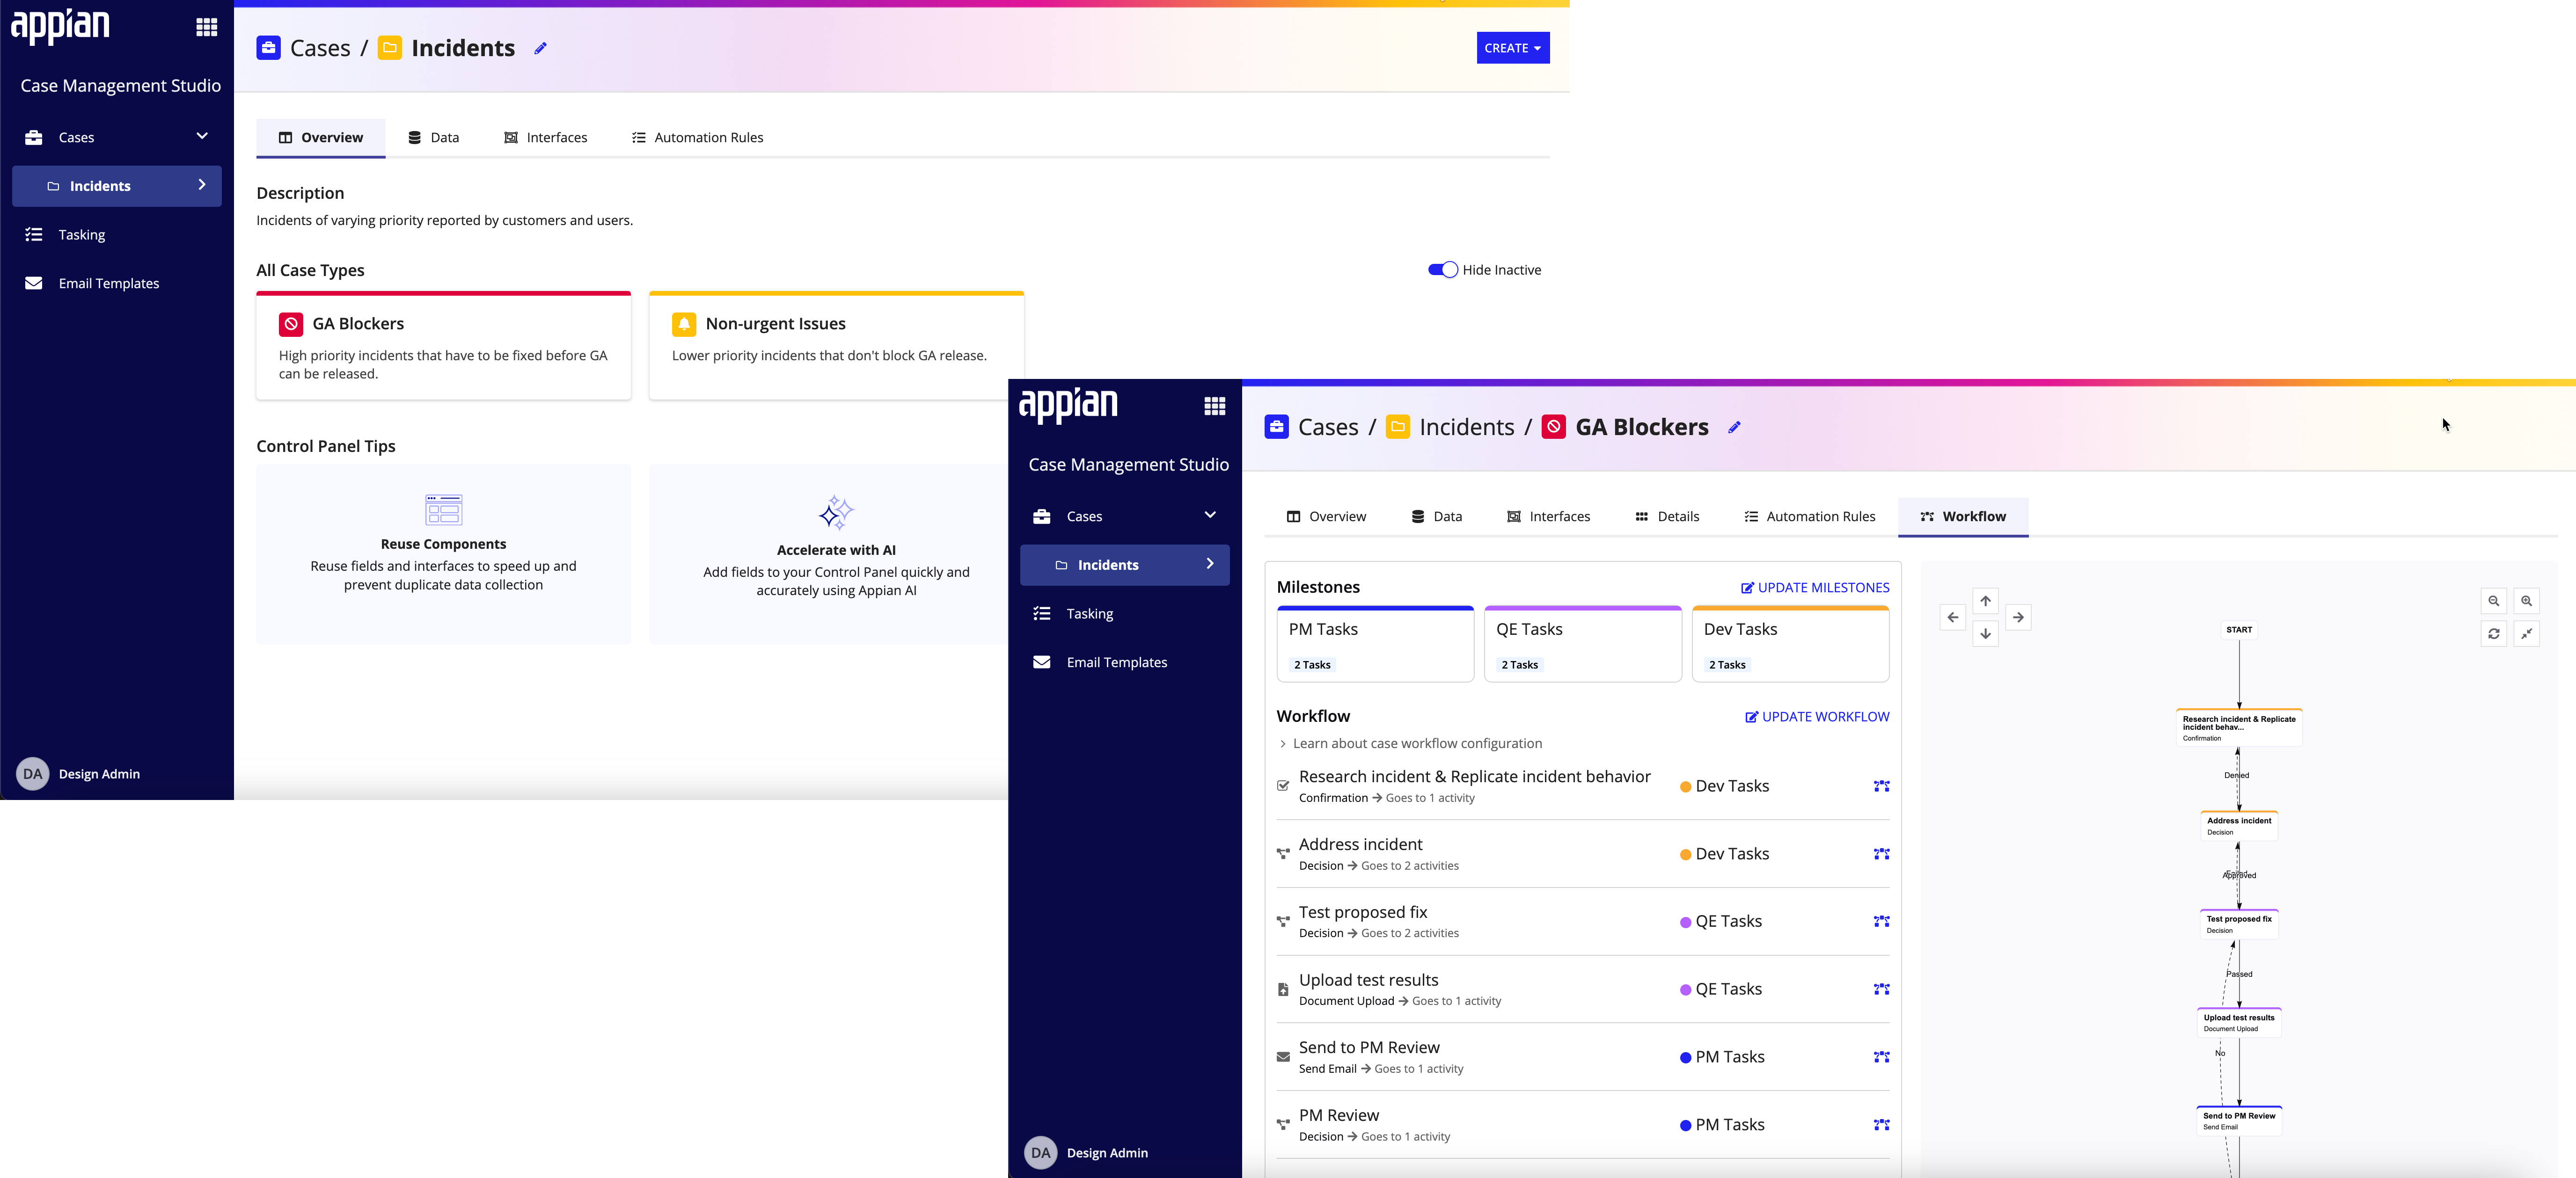The width and height of the screenshot is (2576, 1178).
Task: Select the Interfaces tab in GA Blockers
Action: click(1548, 517)
